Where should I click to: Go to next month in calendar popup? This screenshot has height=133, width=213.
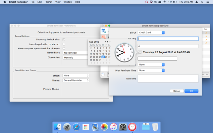click(x=110, y=42)
